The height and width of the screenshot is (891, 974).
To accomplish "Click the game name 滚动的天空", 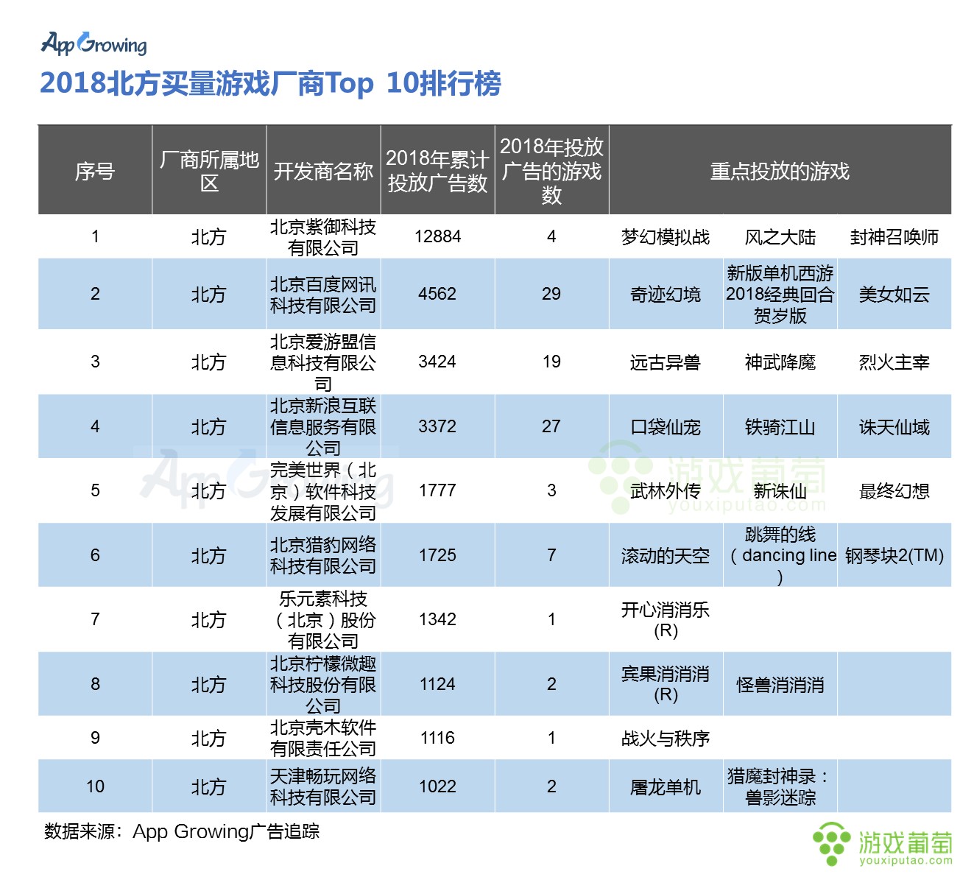I will click(x=666, y=556).
